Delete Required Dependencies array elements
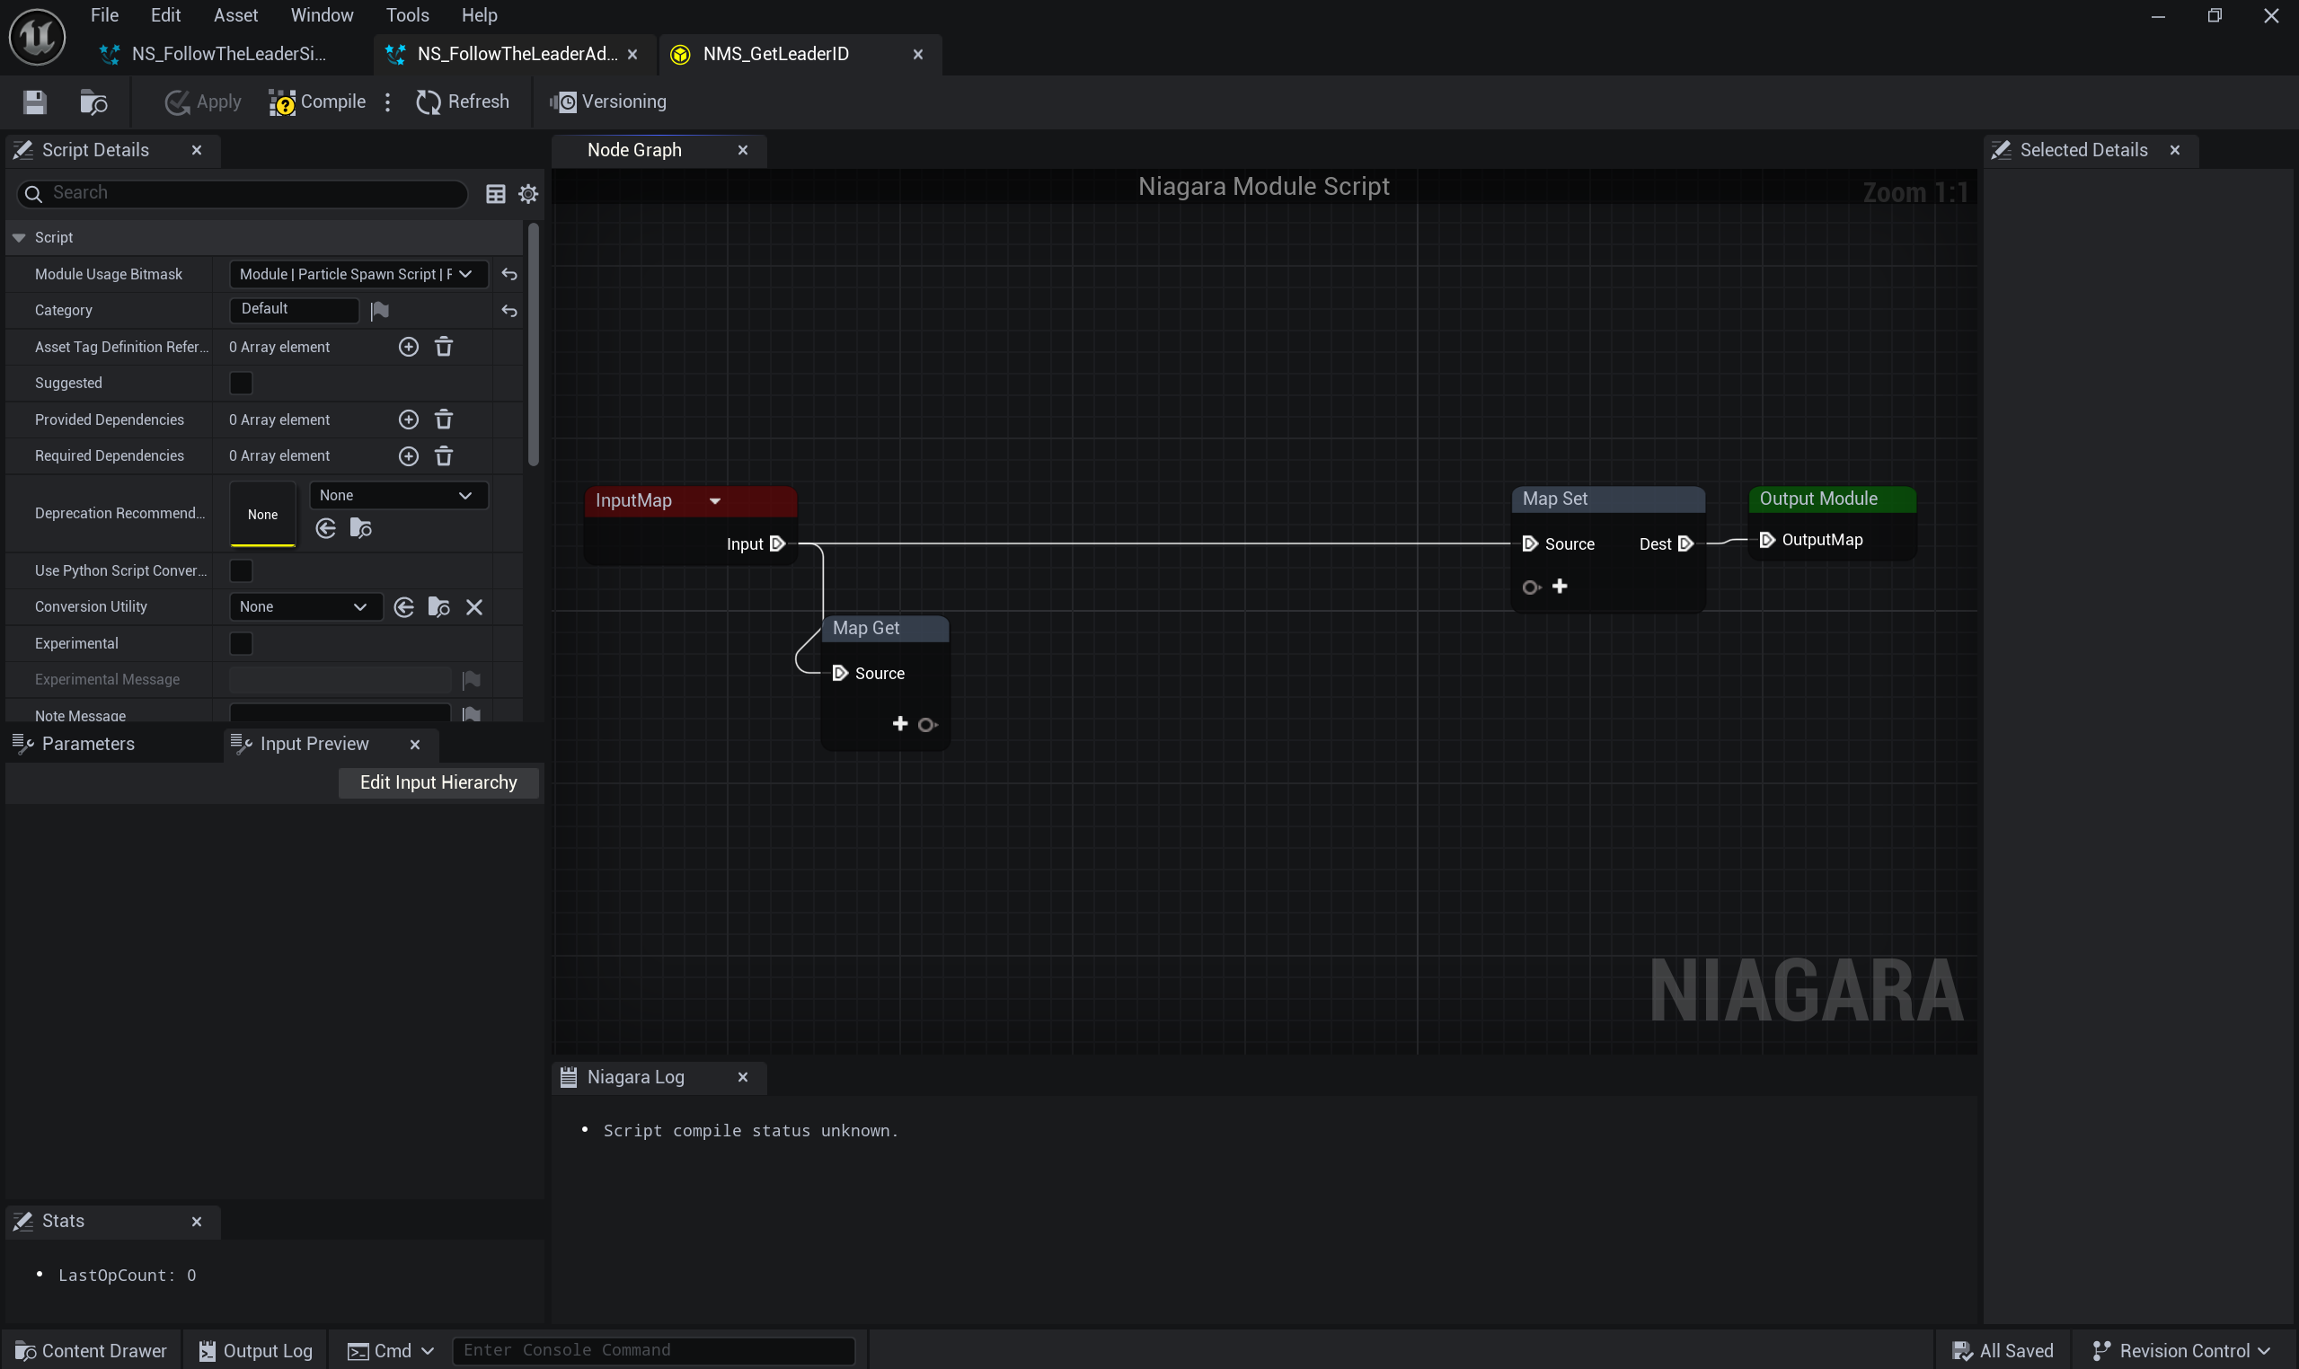This screenshot has width=2299, height=1369. coord(444,455)
